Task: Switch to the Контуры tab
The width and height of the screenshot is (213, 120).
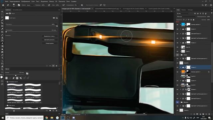Action: pyautogui.click(x=190, y=10)
